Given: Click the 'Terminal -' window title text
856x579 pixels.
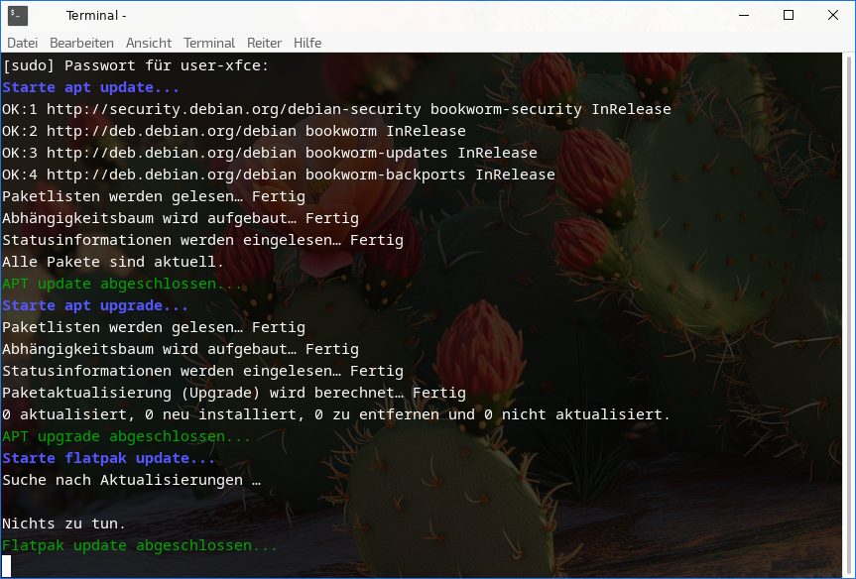Looking at the screenshot, I should point(96,15).
